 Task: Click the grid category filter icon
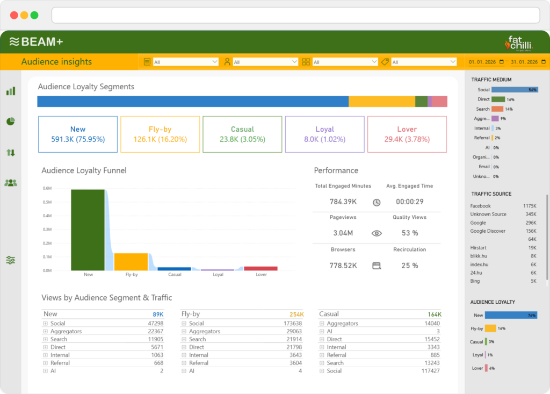[306, 62]
